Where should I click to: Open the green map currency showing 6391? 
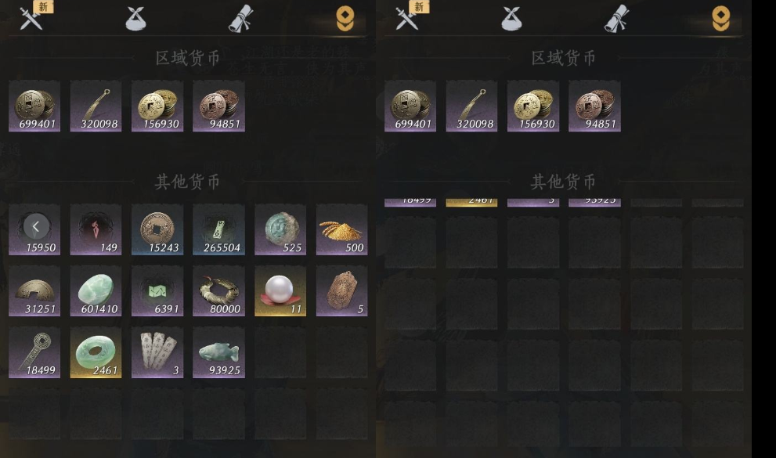157,290
